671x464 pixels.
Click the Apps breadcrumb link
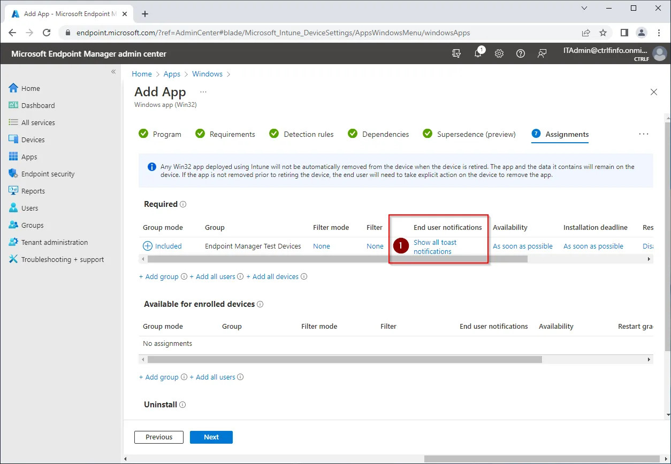pyautogui.click(x=172, y=74)
